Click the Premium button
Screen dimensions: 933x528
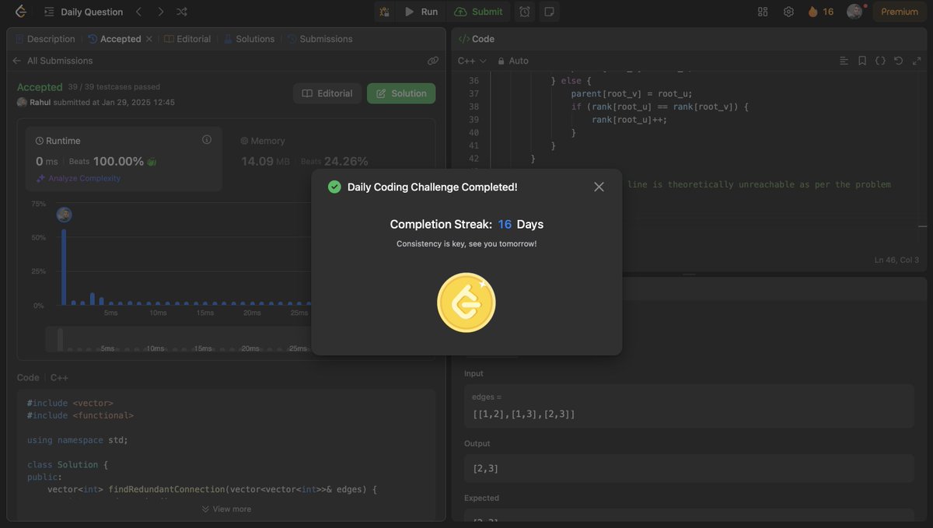coord(900,12)
